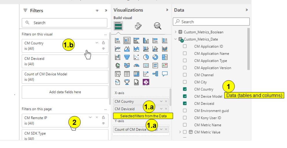Select the Stacked bar chart visual
This screenshot has height=148, width=287.
pos(117,41)
